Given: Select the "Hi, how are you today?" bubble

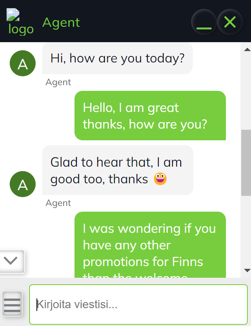Looking at the screenshot, I should pyautogui.click(x=117, y=59).
